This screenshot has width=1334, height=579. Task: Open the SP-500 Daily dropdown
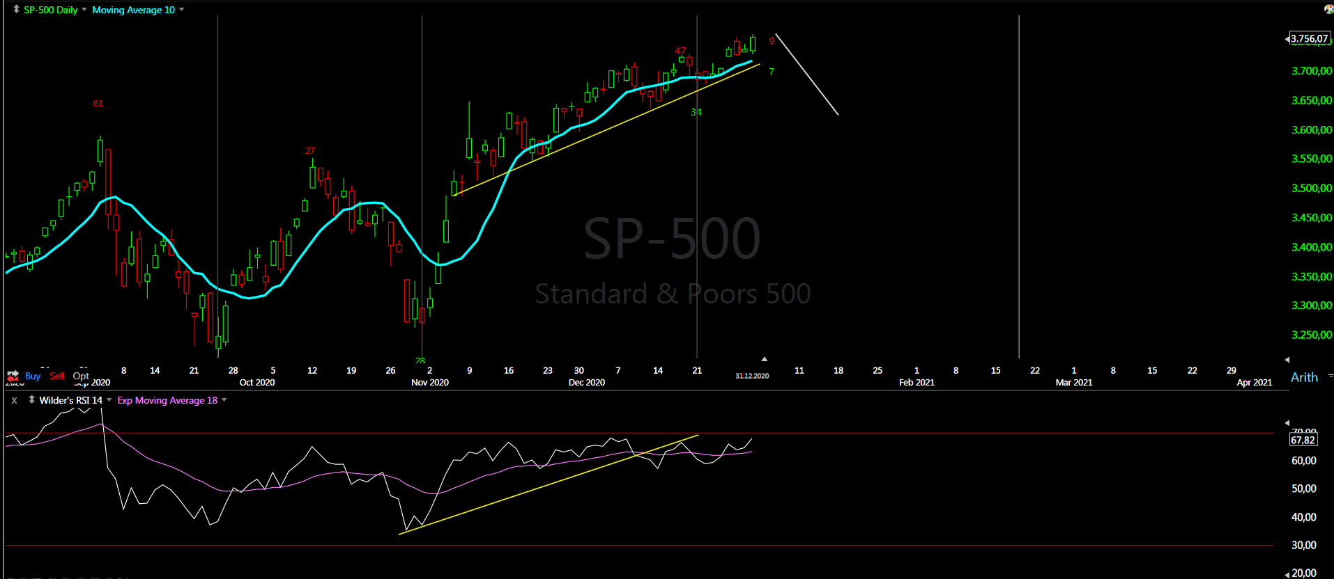[x=84, y=10]
